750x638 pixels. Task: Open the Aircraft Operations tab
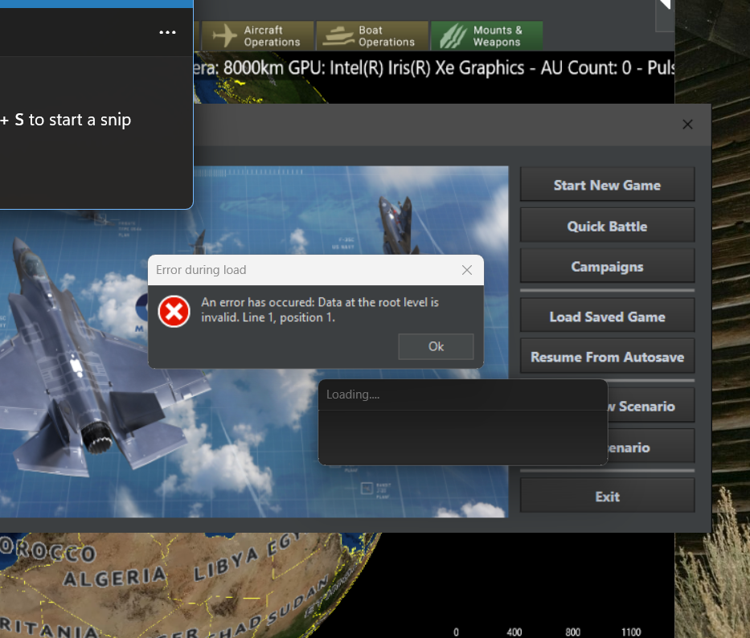point(258,36)
